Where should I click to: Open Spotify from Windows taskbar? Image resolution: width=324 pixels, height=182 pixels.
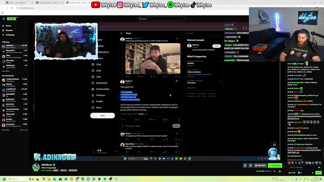coord(105,179)
